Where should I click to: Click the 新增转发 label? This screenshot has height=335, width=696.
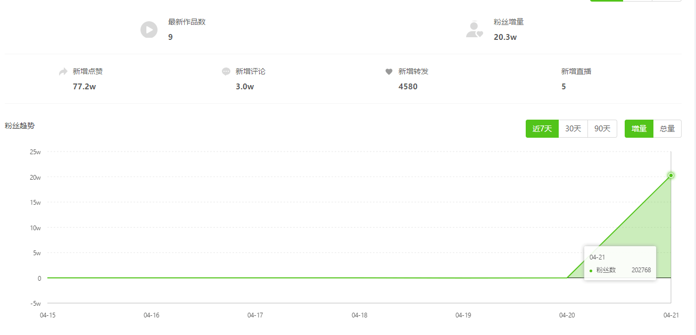(x=413, y=71)
